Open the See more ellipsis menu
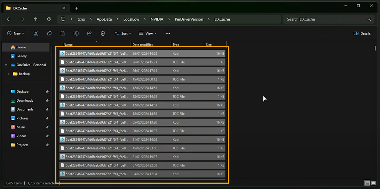Viewport: 380px width, 189px height. point(168,34)
